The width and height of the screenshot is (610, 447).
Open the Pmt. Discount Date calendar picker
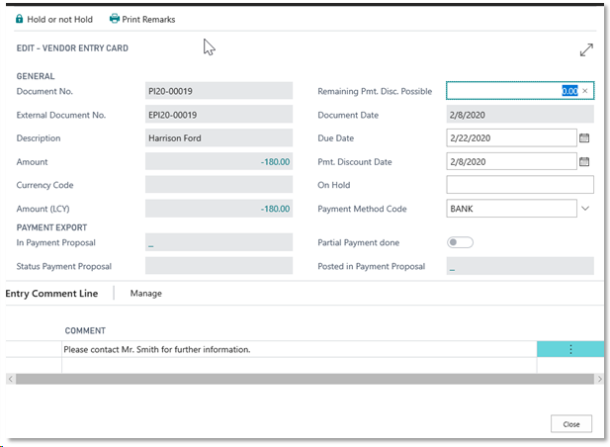(583, 161)
